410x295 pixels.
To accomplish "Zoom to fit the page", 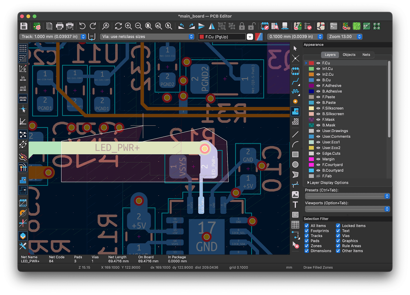I will 148,26.
